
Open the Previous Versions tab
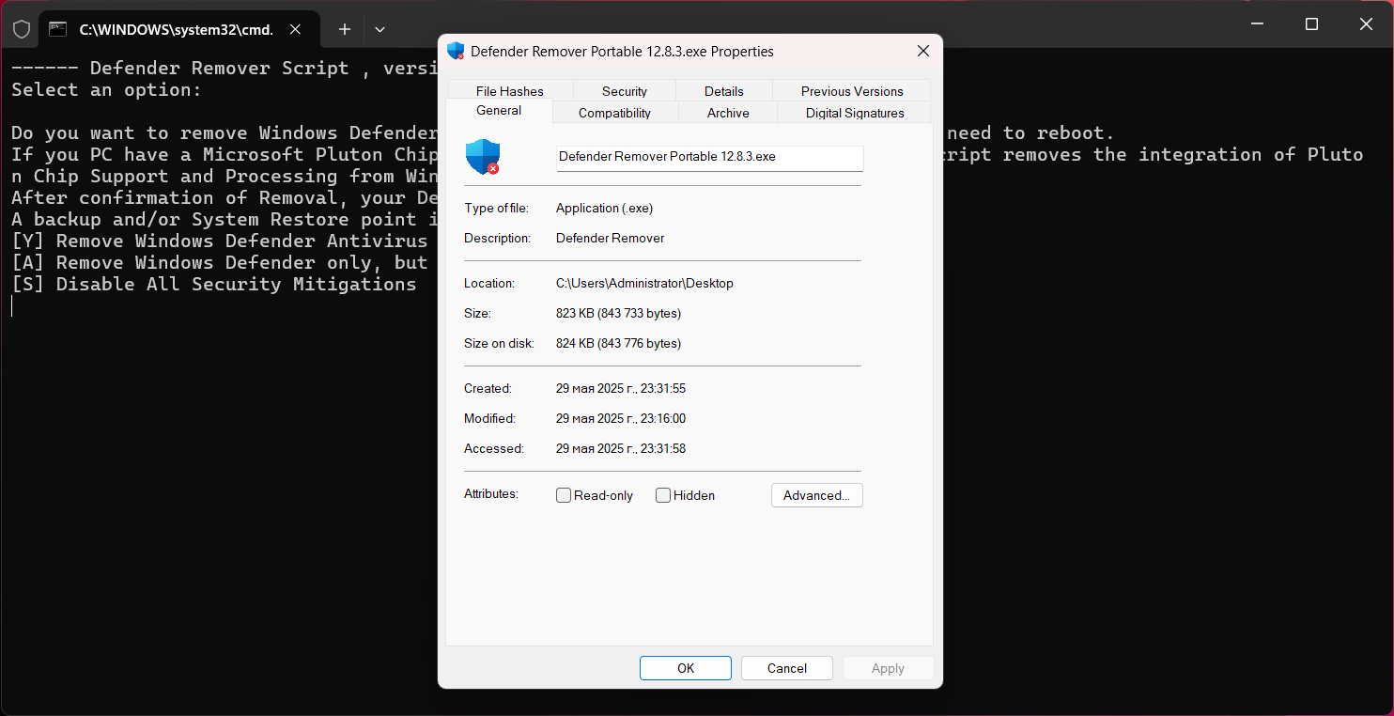coord(852,91)
